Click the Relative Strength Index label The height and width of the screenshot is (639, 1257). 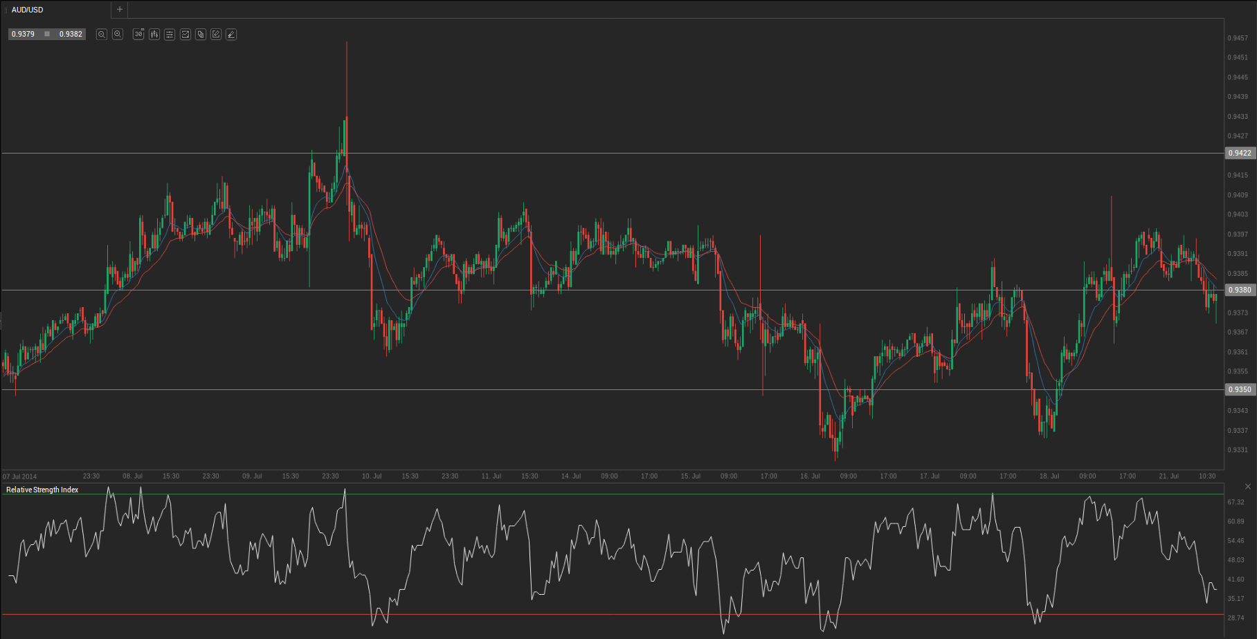(x=42, y=490)
